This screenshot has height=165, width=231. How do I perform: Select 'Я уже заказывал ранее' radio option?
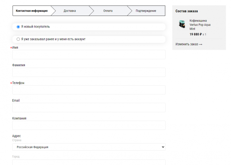(x=18, y=39)
